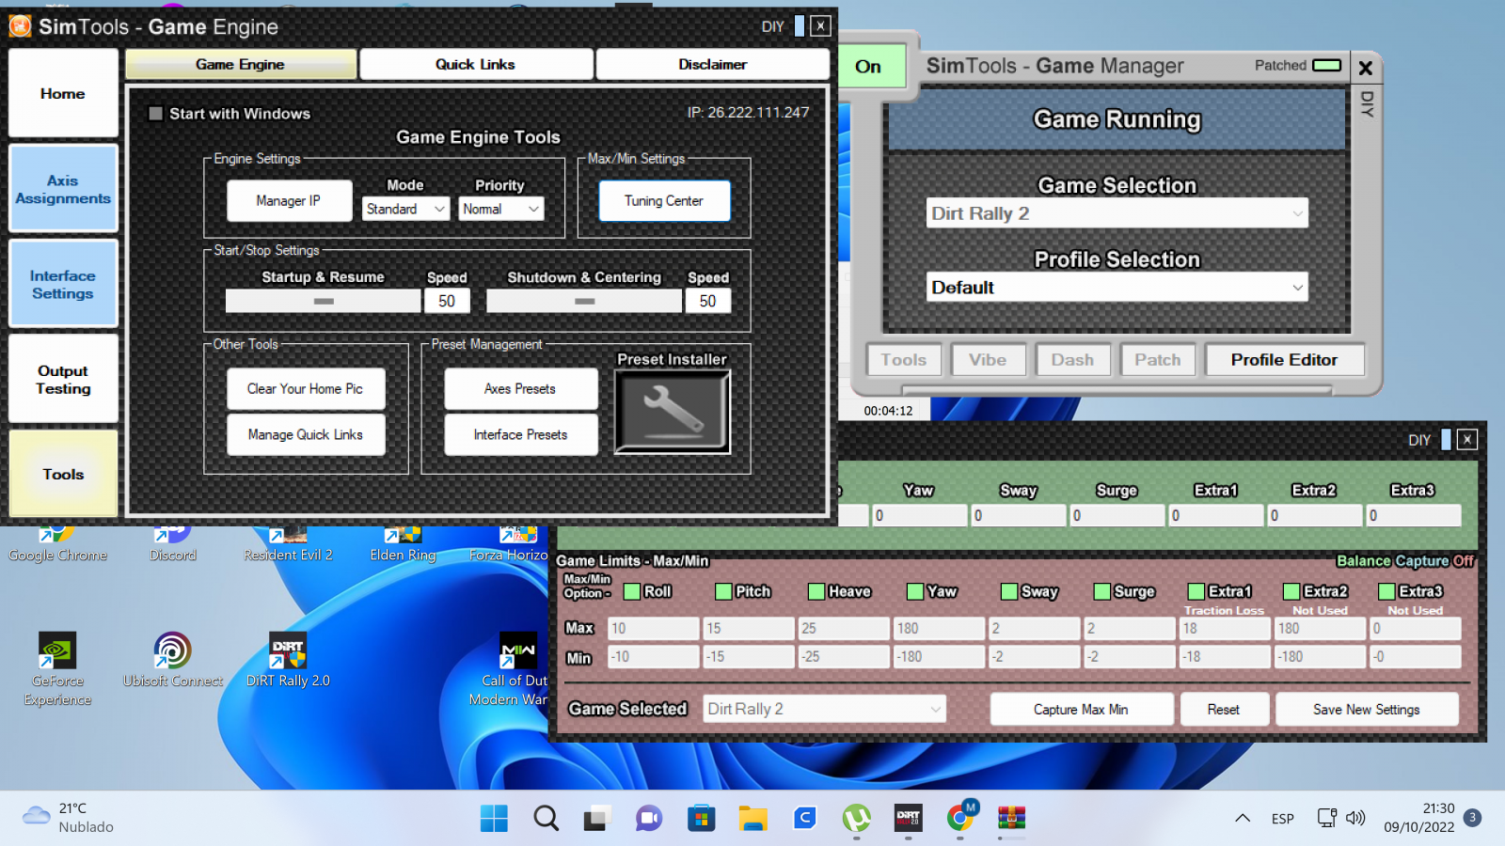Open the blue C app on taskbar

coord(804,818)
